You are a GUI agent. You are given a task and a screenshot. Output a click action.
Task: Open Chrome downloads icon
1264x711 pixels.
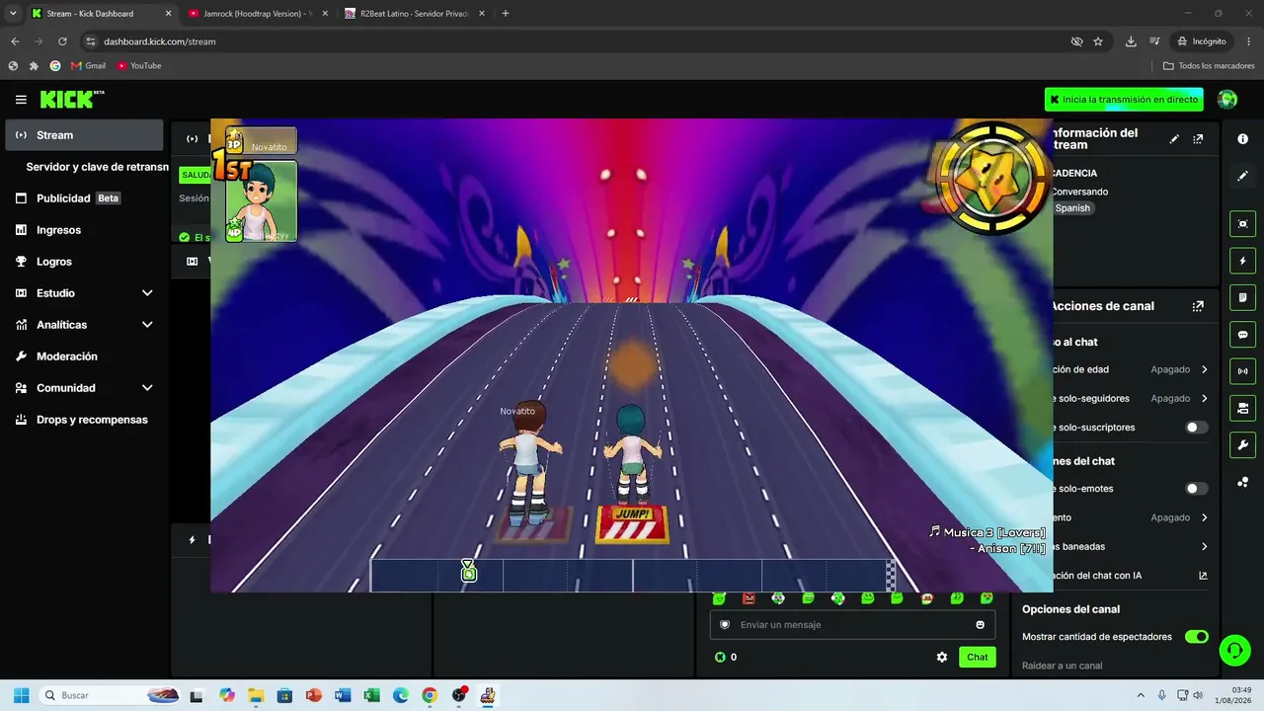click(x=1131, y=41)
